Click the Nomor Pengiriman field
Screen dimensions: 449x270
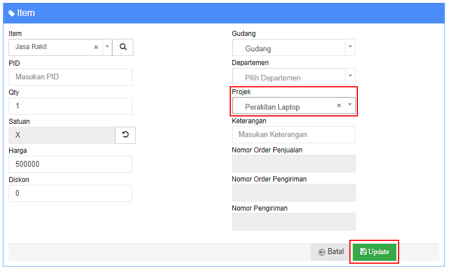click(x=293, y=221)
